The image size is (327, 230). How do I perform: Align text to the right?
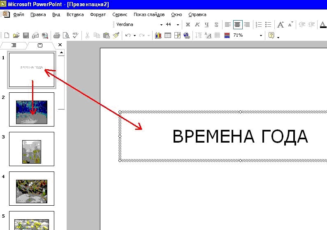click(247, 25)
